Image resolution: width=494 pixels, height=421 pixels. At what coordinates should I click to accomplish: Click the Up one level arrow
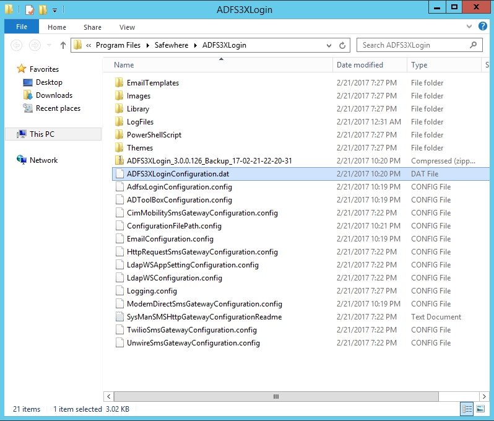tap(63, 45)
